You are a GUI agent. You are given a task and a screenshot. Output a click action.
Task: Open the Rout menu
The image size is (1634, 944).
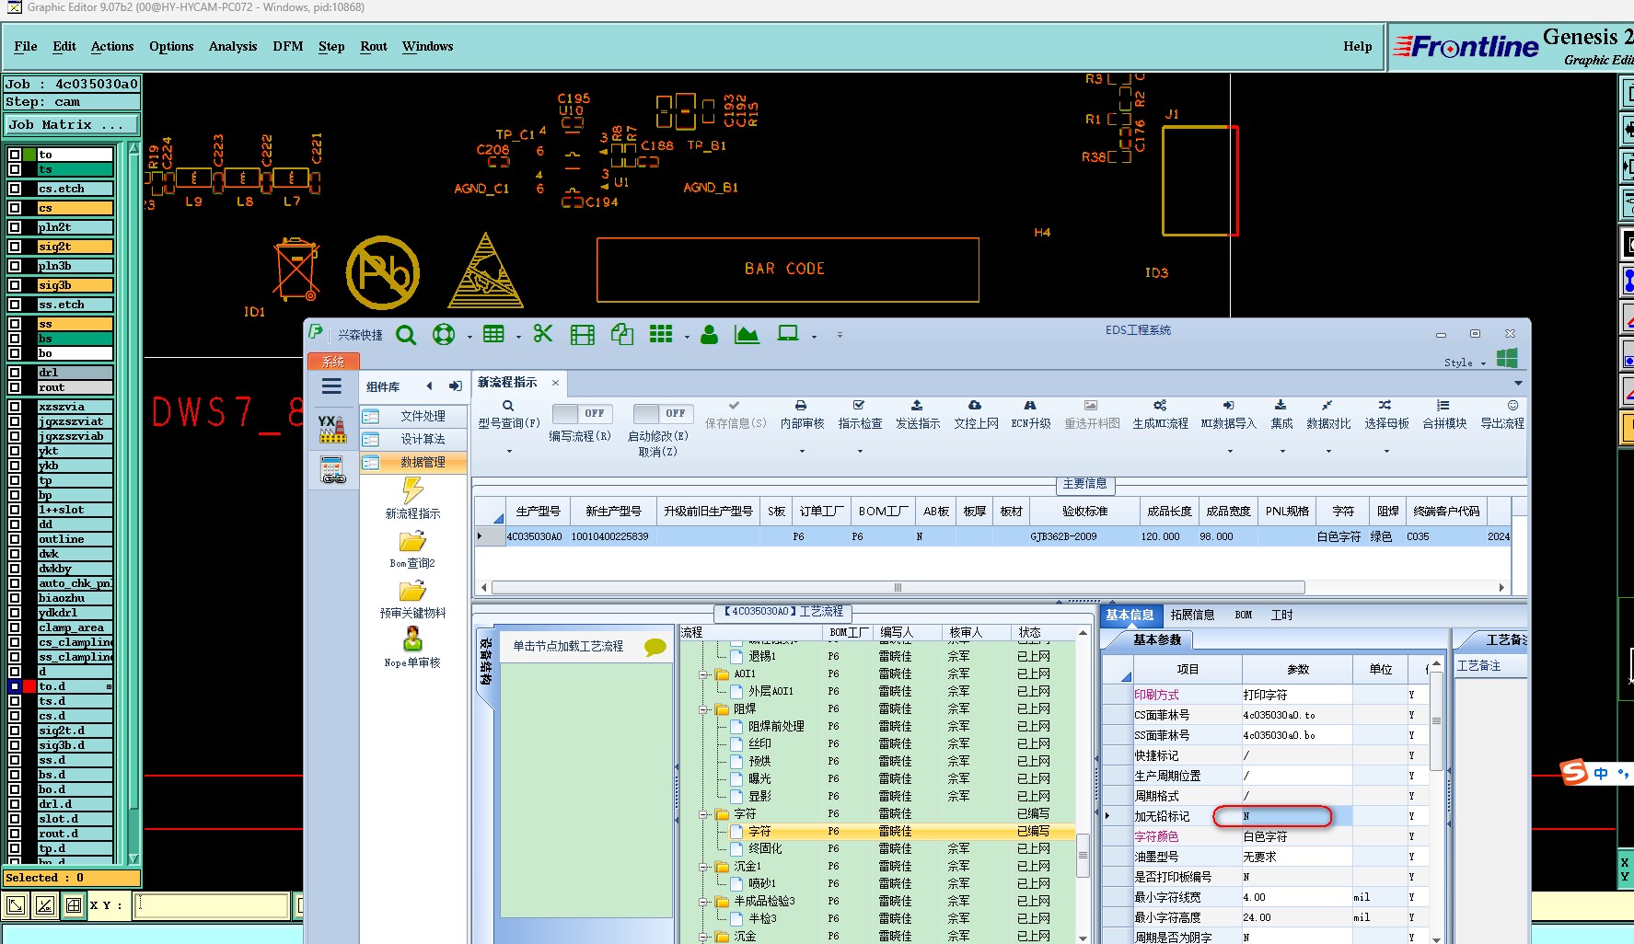(x=374, y=46)
